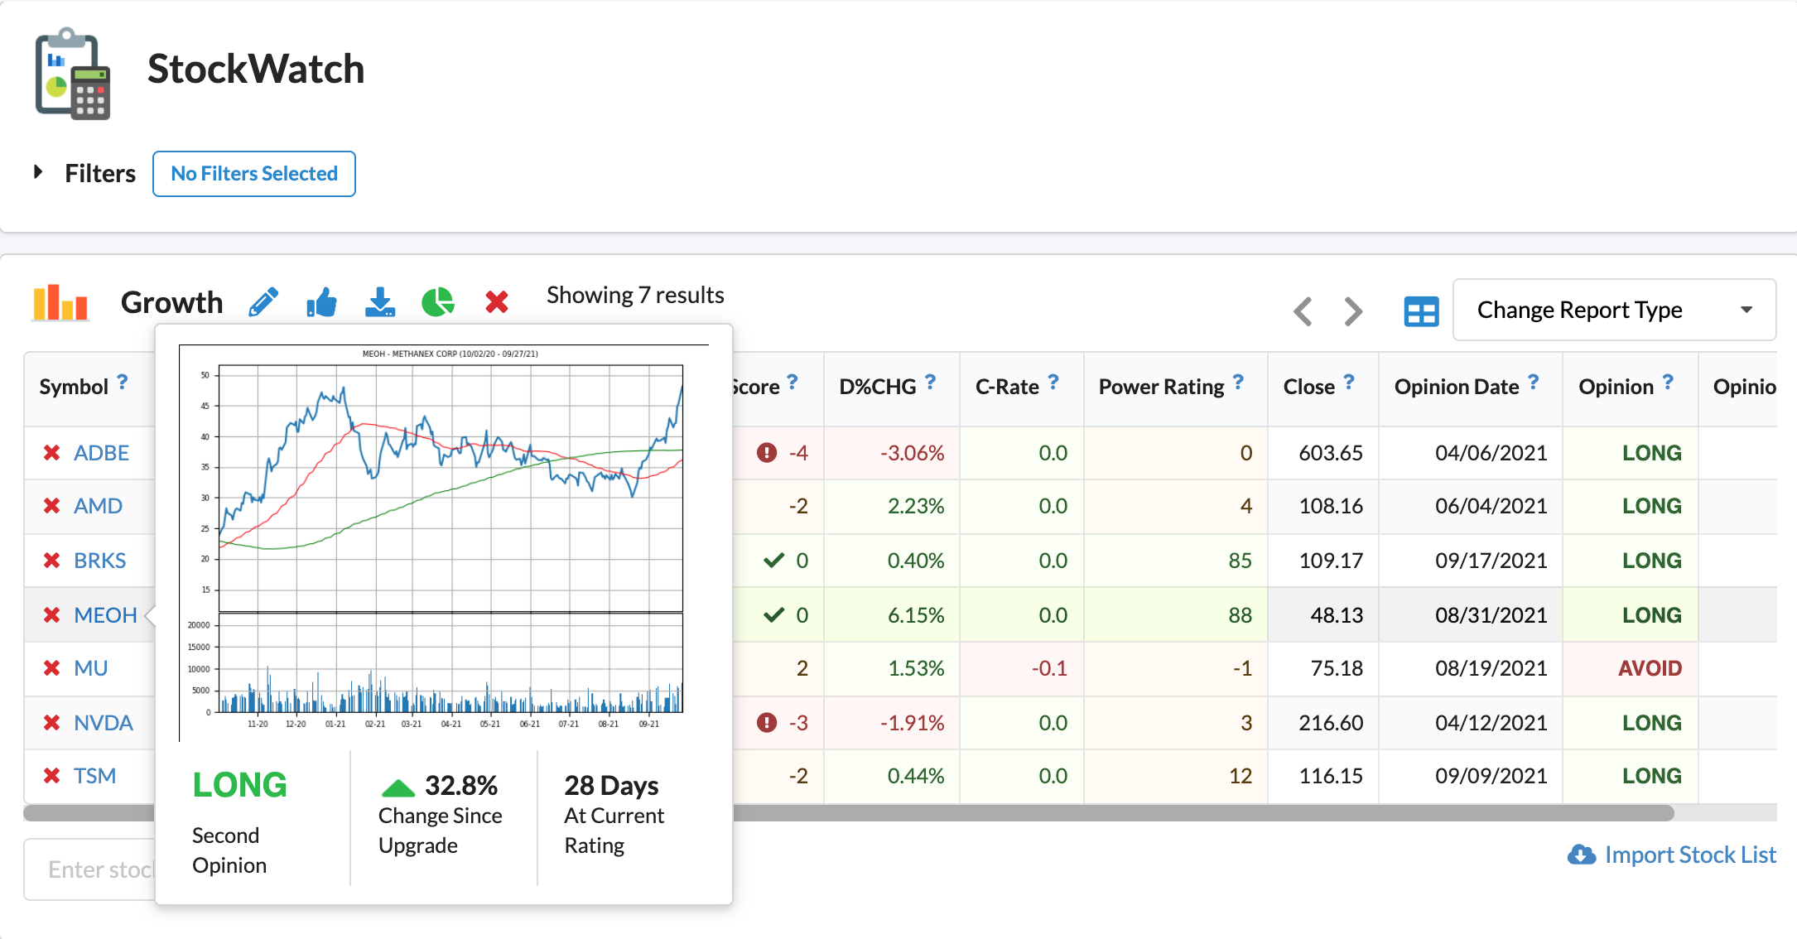
Task: Click the help icon beside Symbol header
Action: [123, 382]
